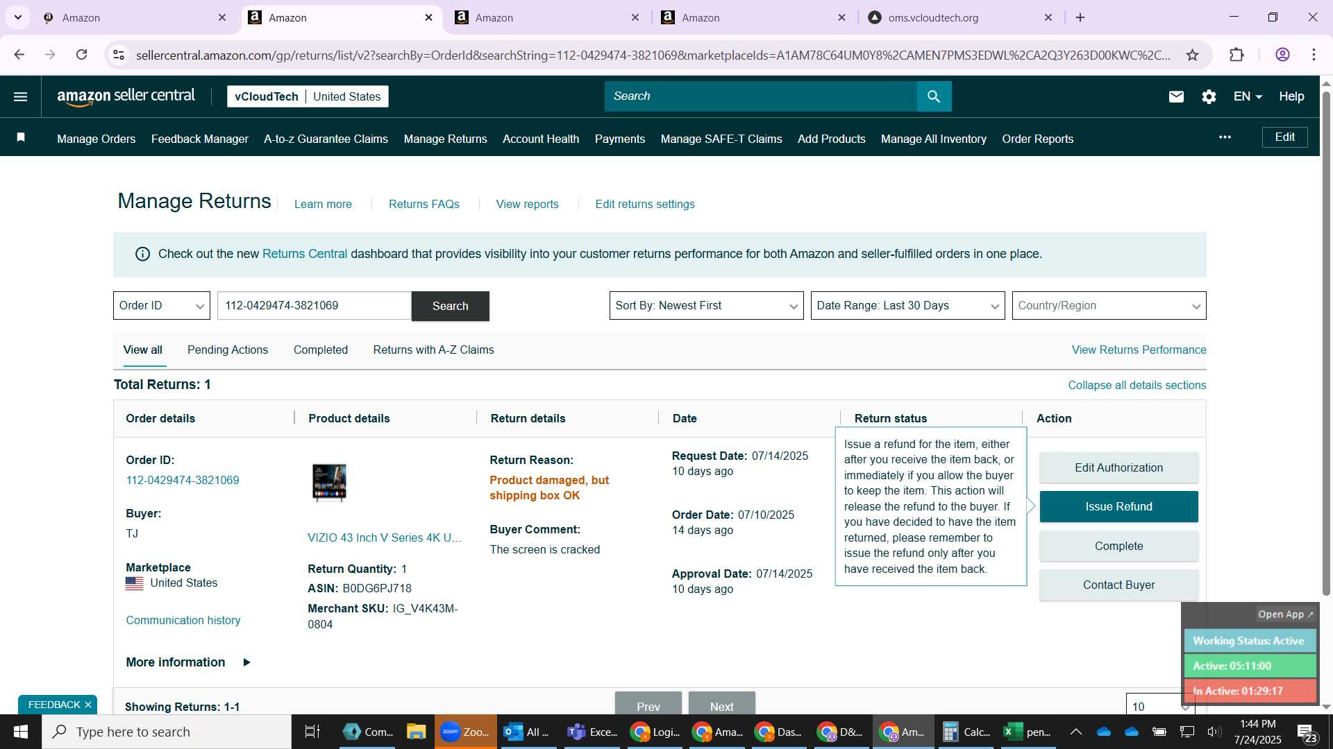Show hidden system tray icons chevron
1333x749 pixels.
click(1075, 732)
